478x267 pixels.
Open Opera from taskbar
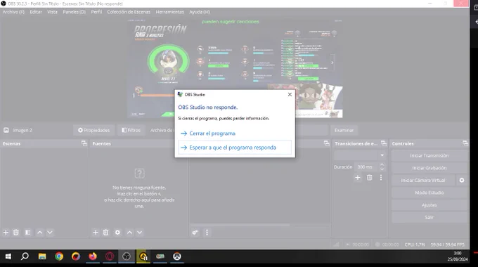[x=110, y=256]
